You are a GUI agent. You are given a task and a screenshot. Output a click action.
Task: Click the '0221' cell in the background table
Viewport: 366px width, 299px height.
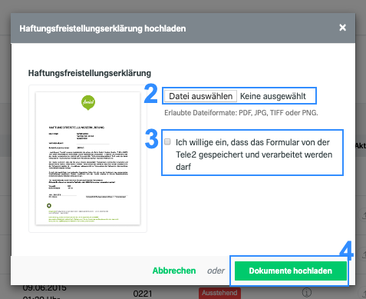143,294
